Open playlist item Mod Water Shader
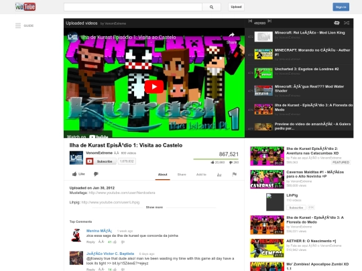Viewport: 362px width, 271px height. click(x=299, y=91)
